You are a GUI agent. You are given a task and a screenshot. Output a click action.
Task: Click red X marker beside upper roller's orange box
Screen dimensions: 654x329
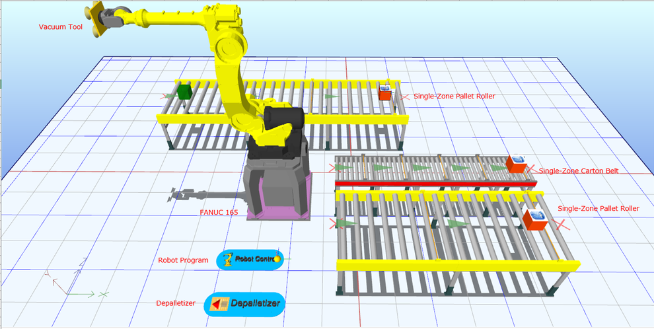(404, 96)
